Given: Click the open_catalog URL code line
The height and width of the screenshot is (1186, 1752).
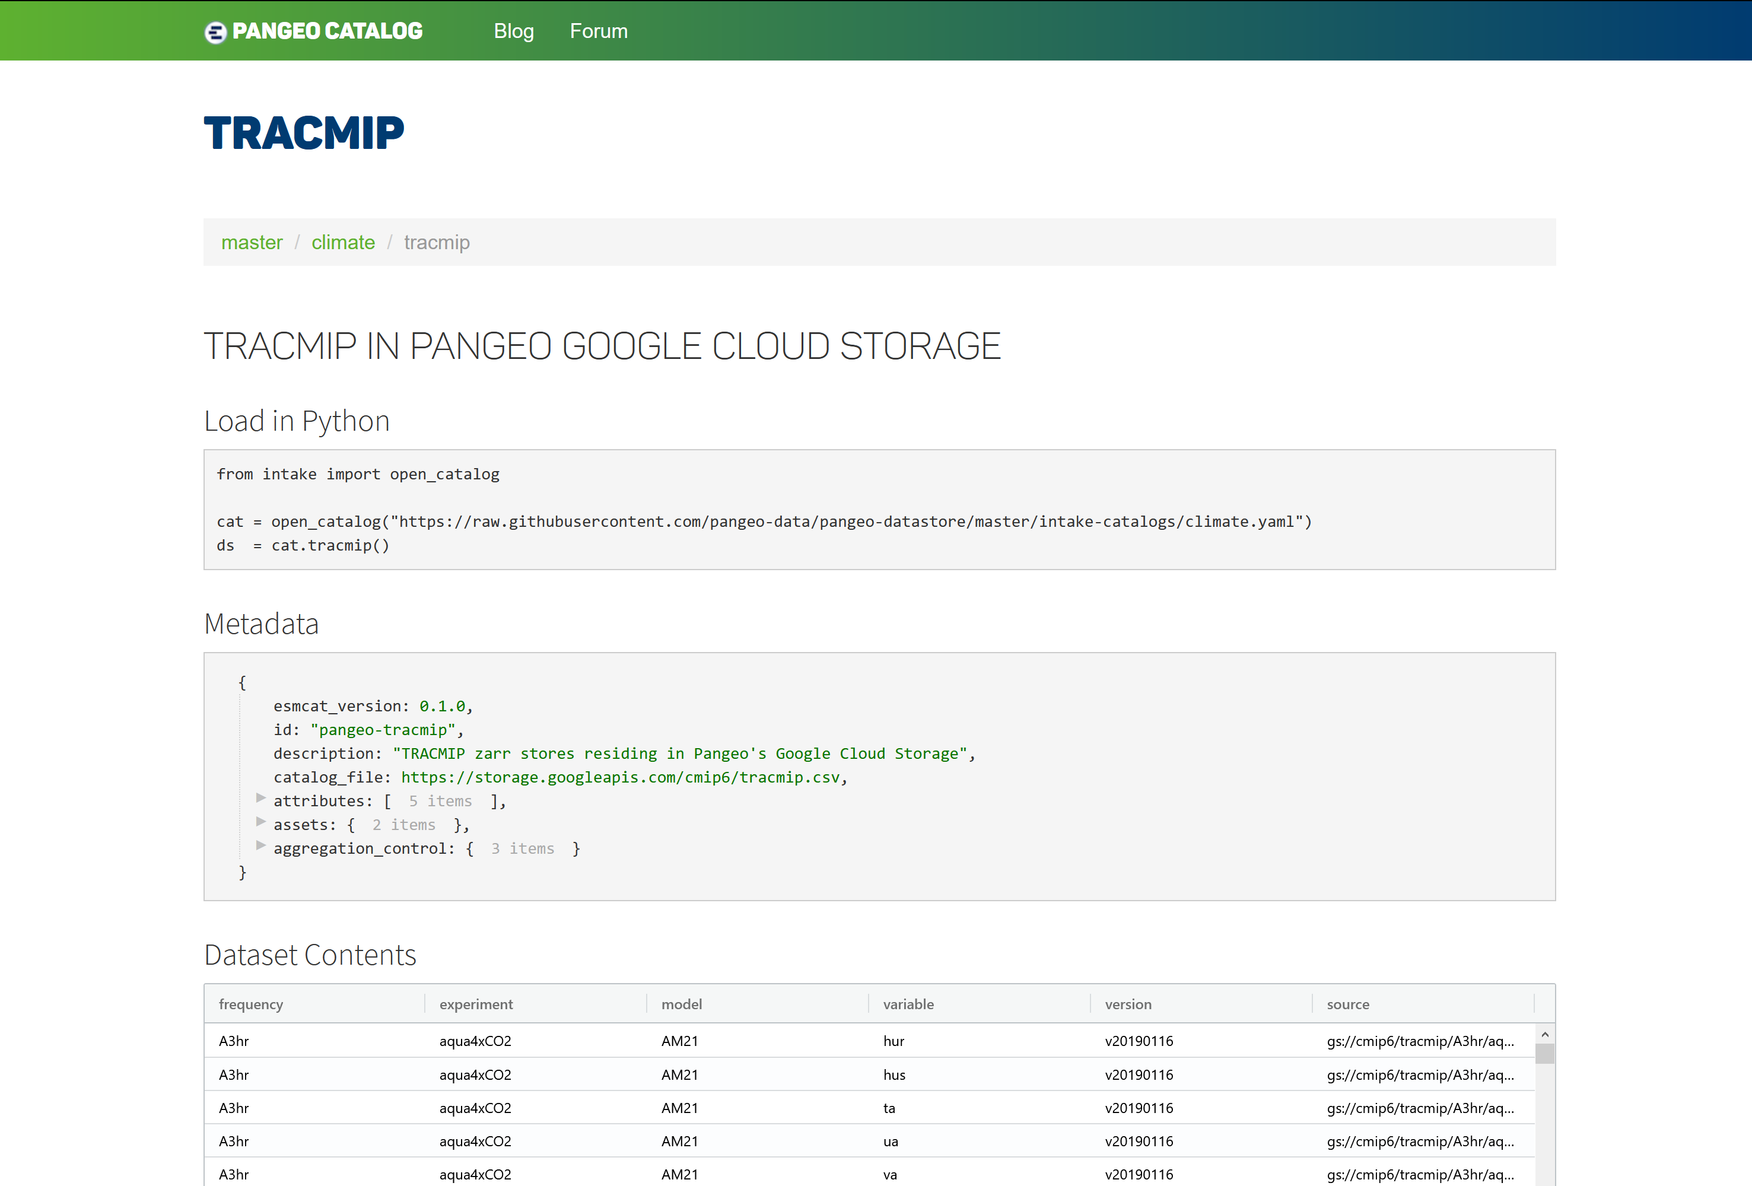Looking at the screenshot, I should coord(764,522).
